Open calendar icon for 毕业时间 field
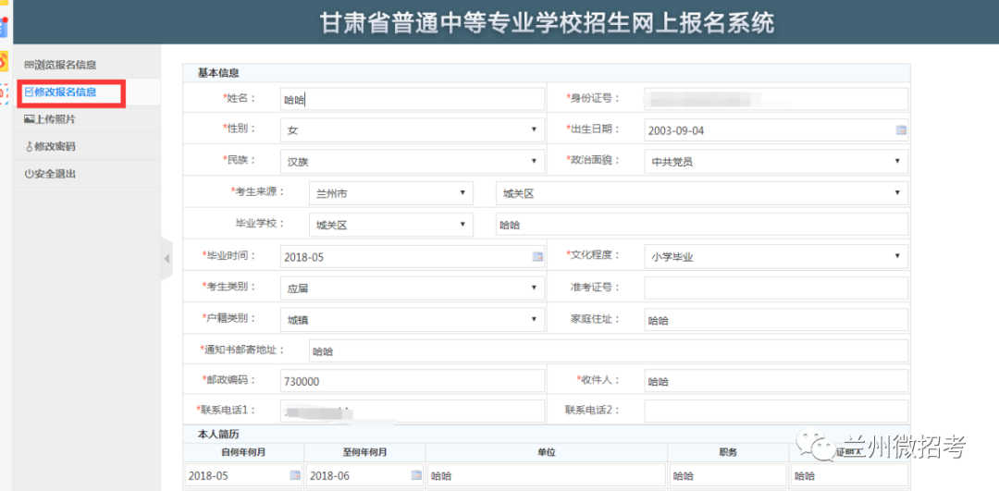Viewport: 999px width, 491px height. [x=537, y=256]
